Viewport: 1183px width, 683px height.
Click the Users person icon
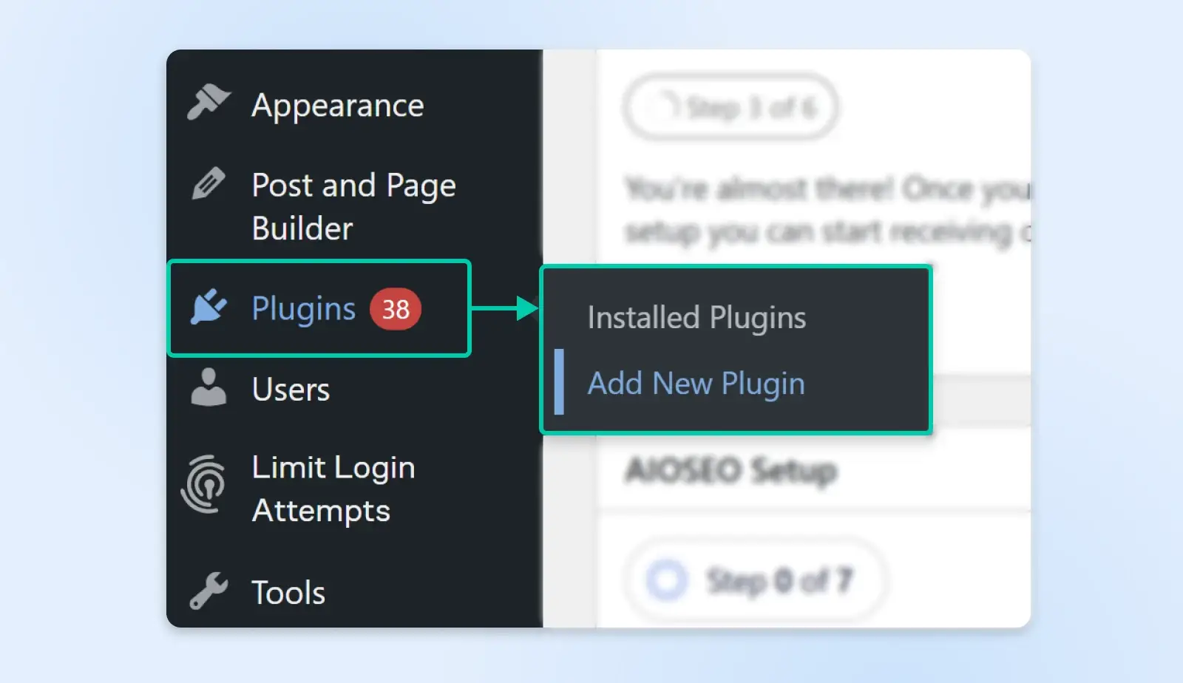point(209,387)
